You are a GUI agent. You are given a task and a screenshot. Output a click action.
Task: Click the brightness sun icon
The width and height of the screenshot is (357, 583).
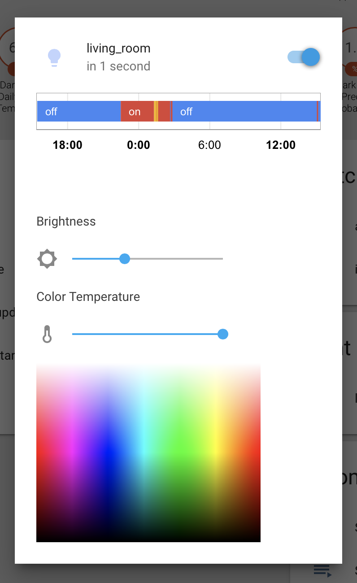(47, 259)
